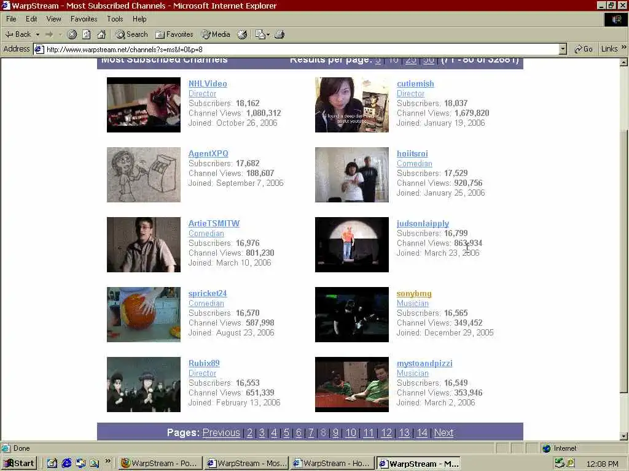
Task: Click the third Quick Launch icon beside Internet Explorer
Action: pos(80,464)
